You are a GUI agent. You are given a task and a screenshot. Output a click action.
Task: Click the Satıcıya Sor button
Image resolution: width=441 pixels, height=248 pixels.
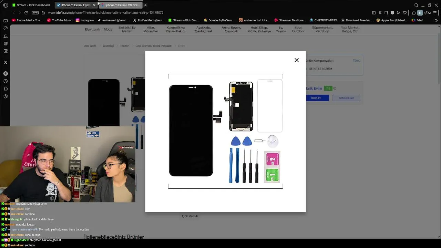pos(346,98)
